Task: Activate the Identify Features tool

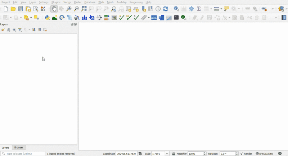Action: coord(176,9)
